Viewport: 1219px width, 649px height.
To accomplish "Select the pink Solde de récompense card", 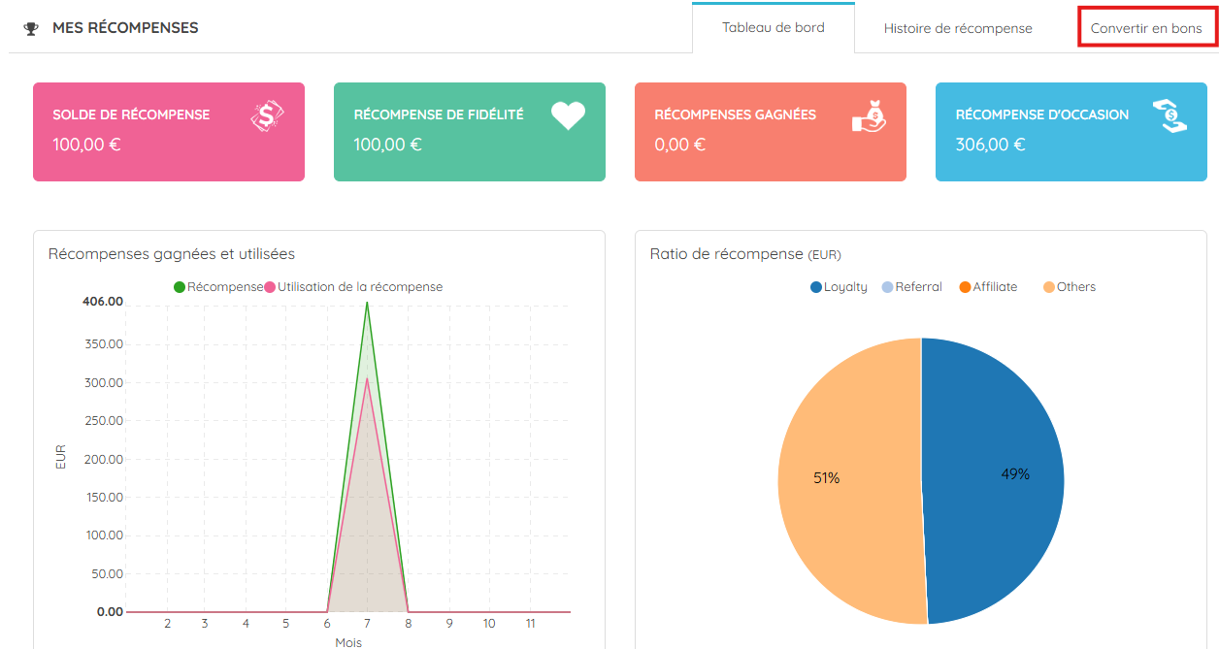I will coord(169,132).
